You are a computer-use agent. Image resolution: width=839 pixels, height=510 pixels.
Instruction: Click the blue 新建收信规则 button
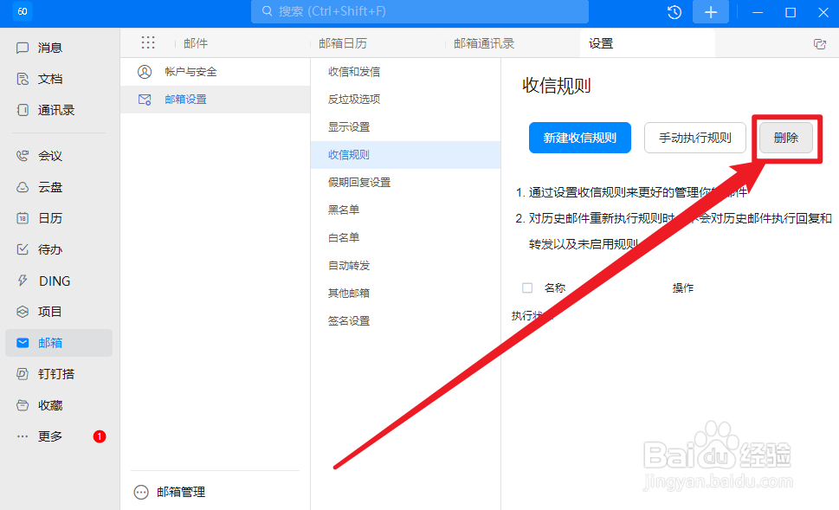point(579,137)
